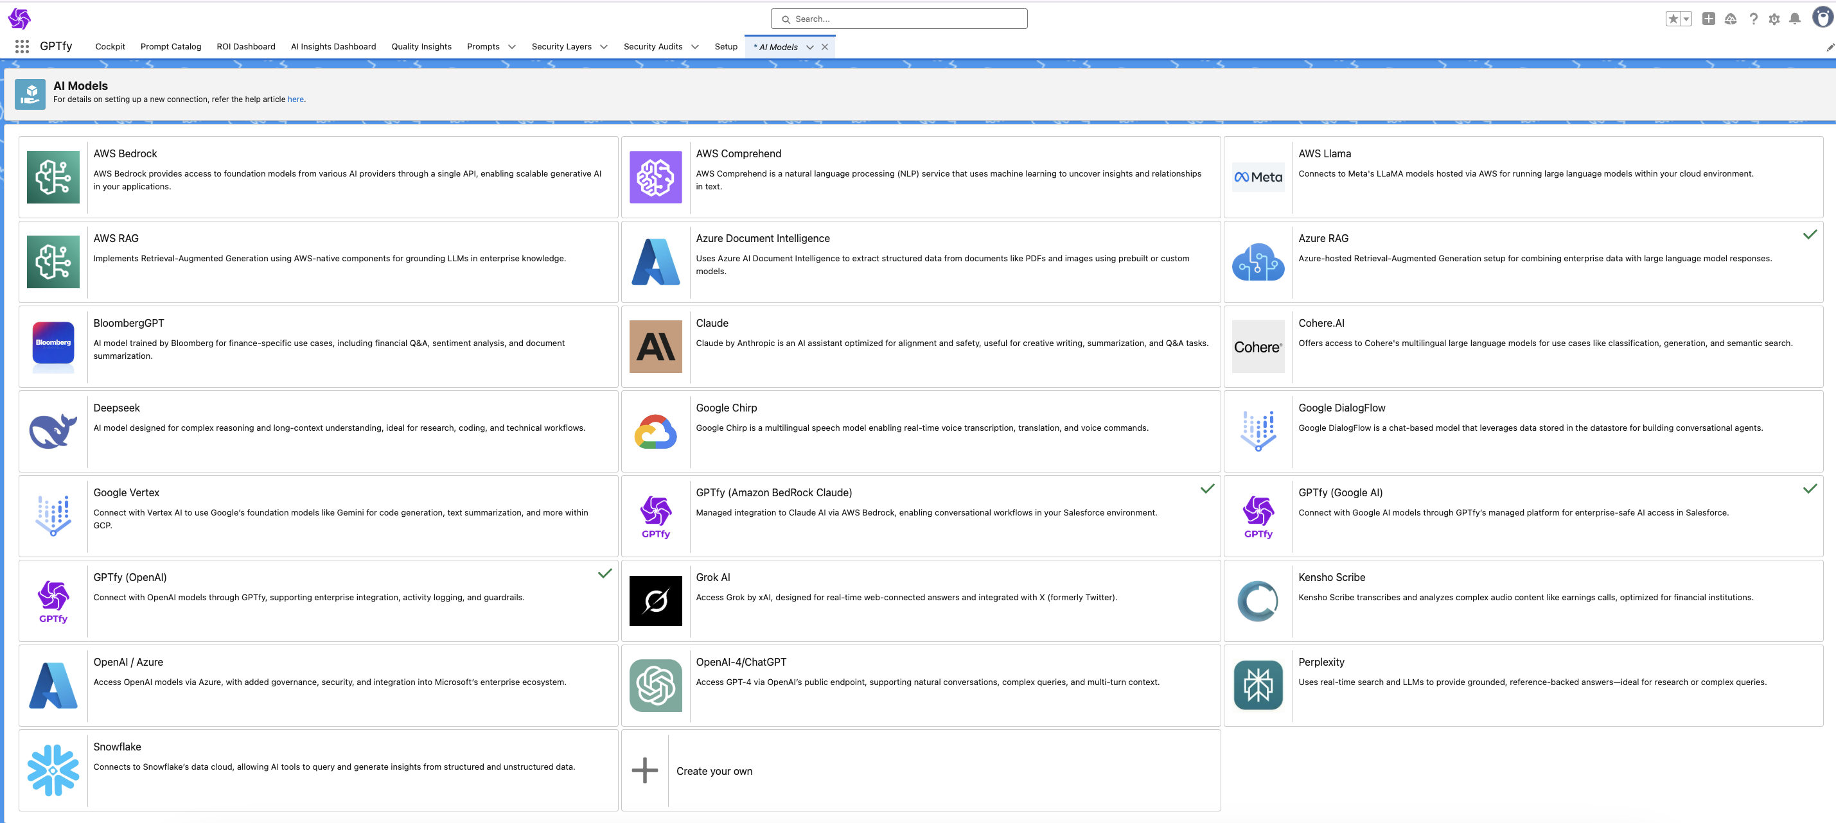The height and width of the screenshot is (823, 1836).
Task: Click the global actions plus icon
Action: coord(1708,19)
